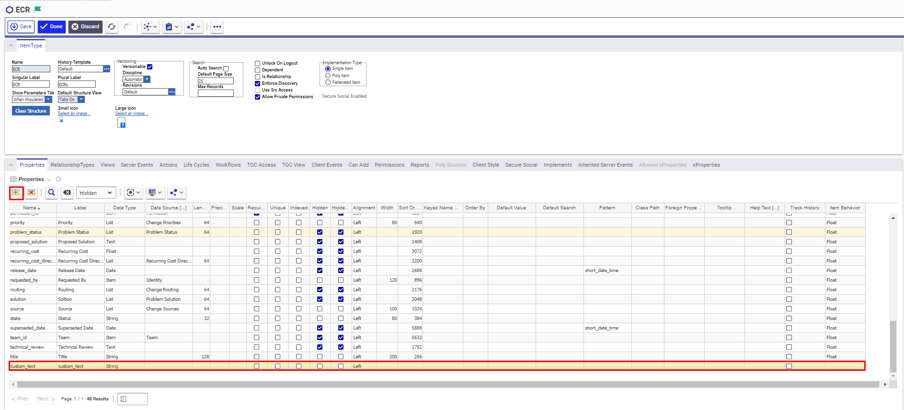
Task: Open the three-dots more options menu
Action: 217,27
